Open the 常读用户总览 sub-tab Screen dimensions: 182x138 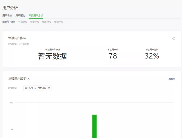click(9, 22)
